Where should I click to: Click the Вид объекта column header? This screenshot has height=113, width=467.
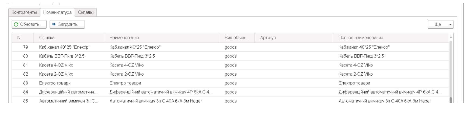tap(237, 38)
